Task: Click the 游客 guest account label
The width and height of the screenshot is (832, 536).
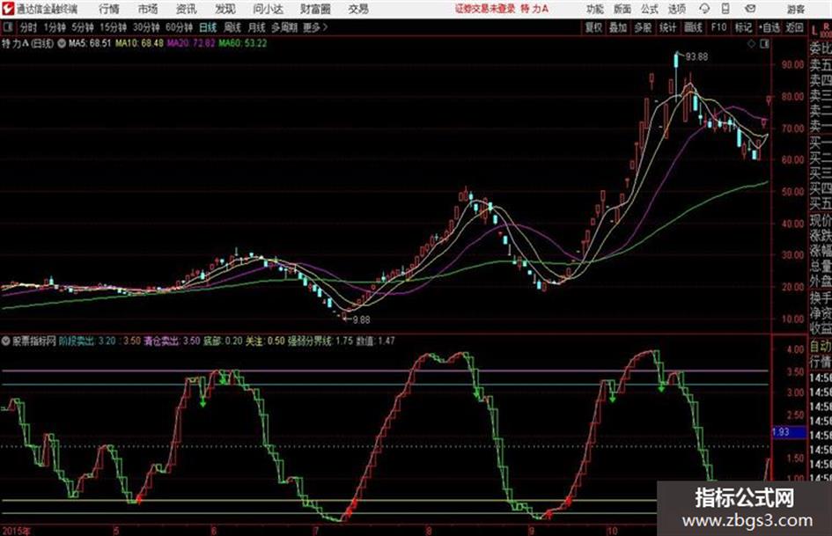Action: (x=795, y=9)
